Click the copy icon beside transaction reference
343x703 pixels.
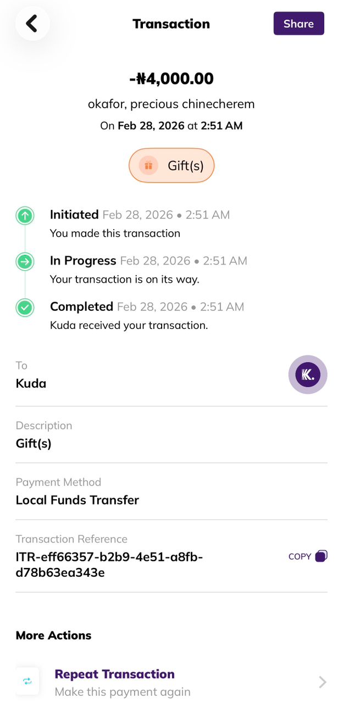pos(322,556)
